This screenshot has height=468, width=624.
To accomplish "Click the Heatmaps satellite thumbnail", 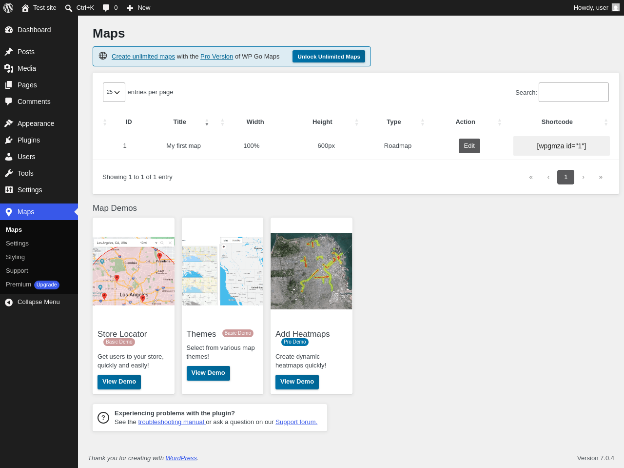I will [312, 271].
